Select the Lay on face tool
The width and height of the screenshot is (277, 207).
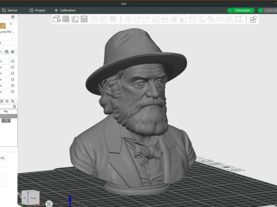[x=156, y=20]
